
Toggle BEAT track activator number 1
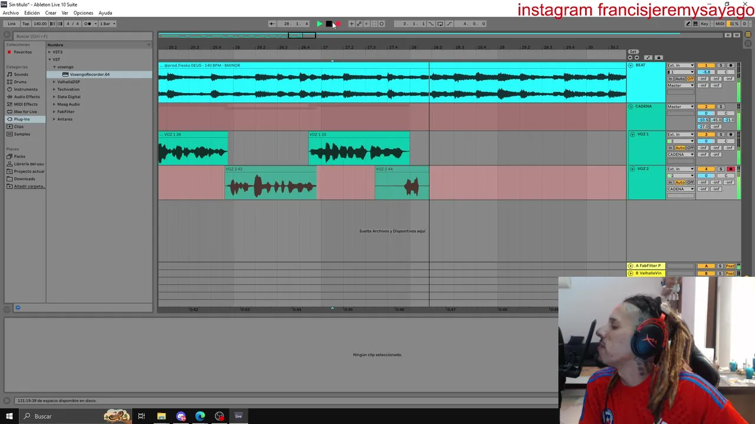click(706, 65)
